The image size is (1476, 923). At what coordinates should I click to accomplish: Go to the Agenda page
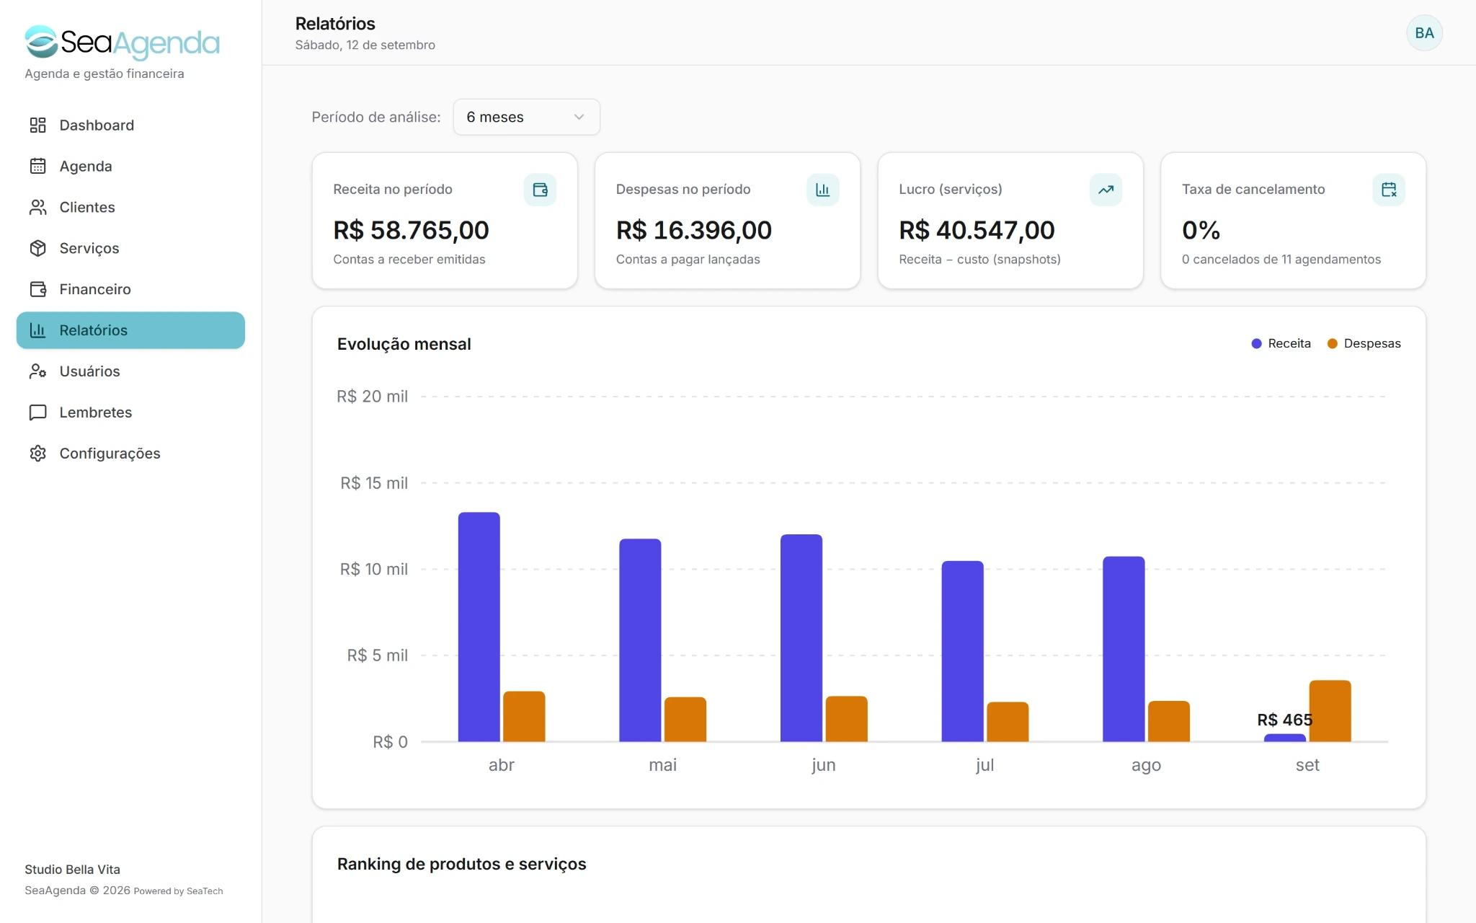[130, 167]
